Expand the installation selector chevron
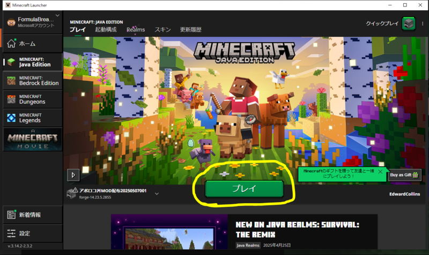The width and height of the screenshot is (429, 255). 157,194
